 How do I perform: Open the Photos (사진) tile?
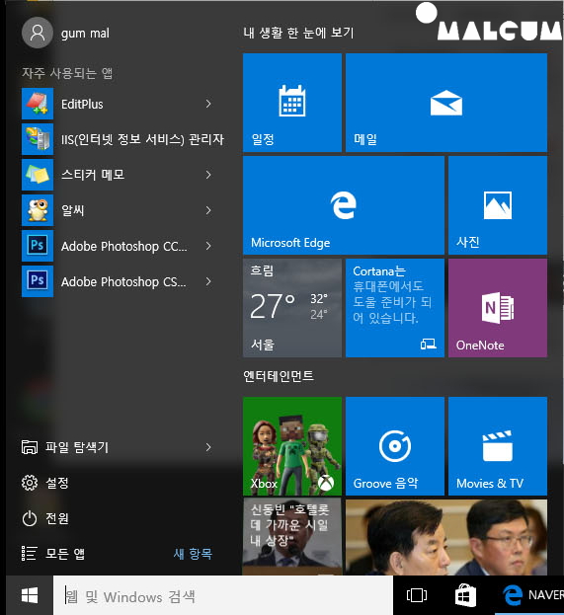[498, 205]
